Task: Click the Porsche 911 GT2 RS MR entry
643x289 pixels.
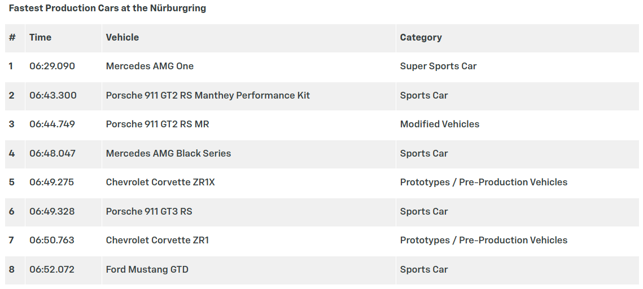Action: (158, 125)
